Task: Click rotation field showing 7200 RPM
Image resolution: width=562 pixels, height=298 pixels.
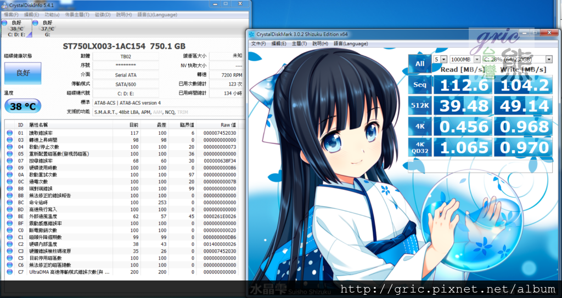Action: click(227, 74)
